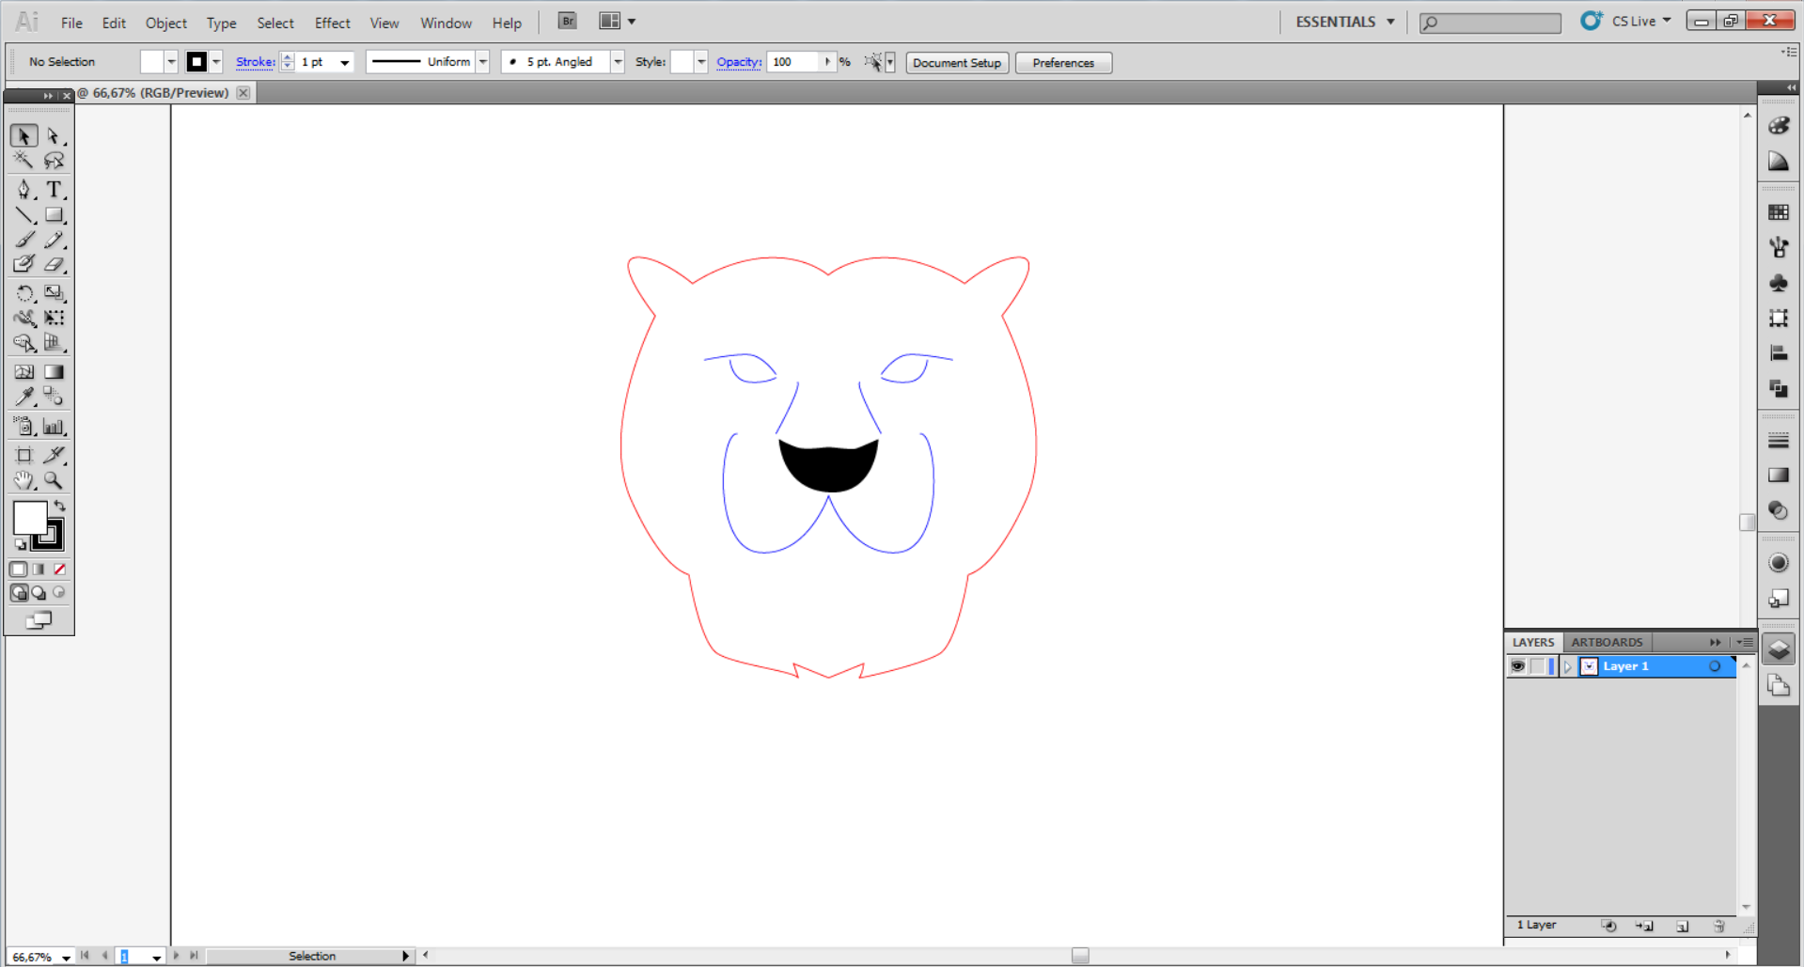Select the Mesh tool
Image resolution: width=1804 pixels, height=967 pixels.
click(24, 372)
